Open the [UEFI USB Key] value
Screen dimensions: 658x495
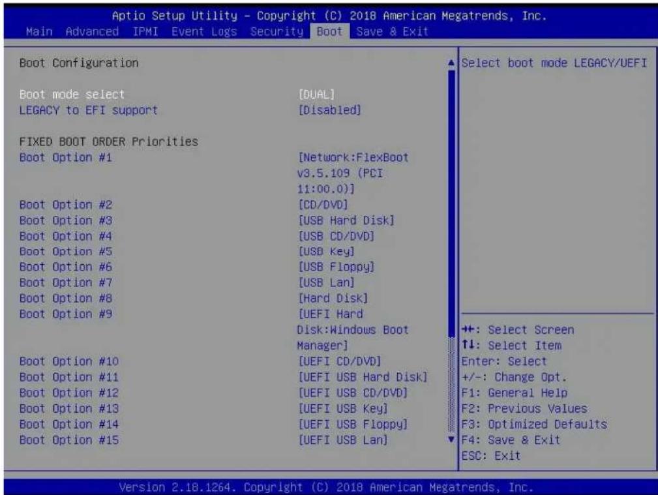pyautogui.click(x=343, y=408)
